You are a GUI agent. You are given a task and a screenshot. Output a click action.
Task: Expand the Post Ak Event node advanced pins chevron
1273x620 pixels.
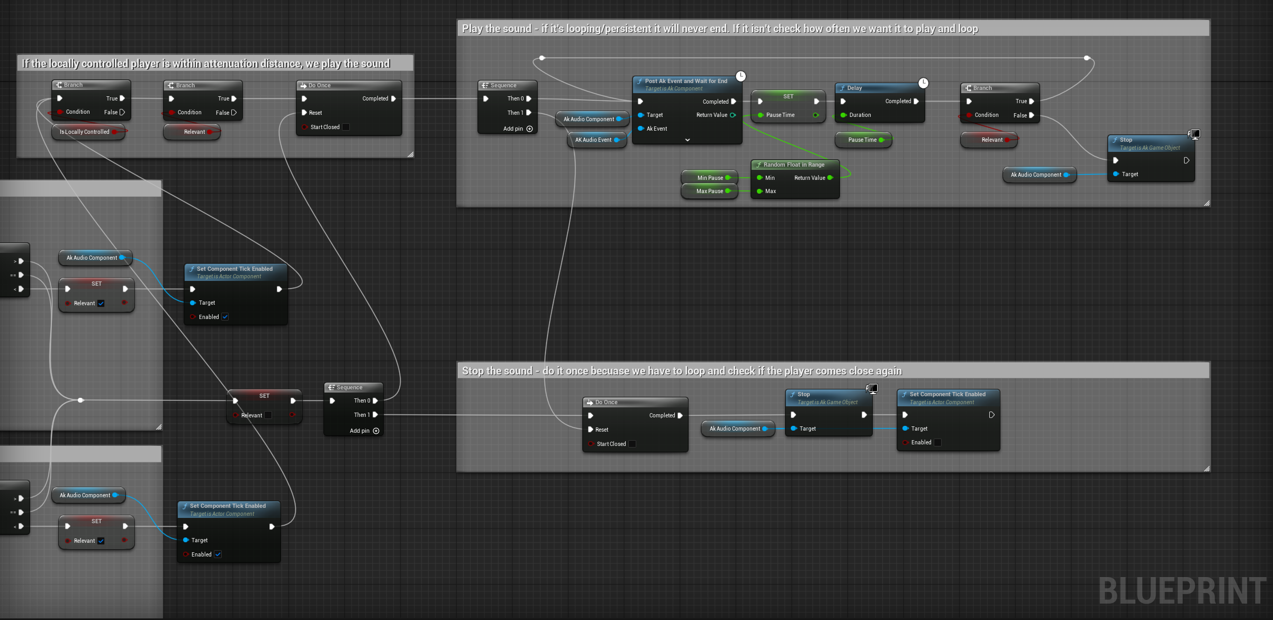[687, 140]
